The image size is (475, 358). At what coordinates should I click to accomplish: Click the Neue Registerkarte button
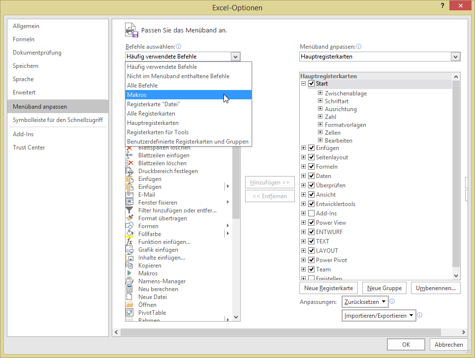coord(328,288)
